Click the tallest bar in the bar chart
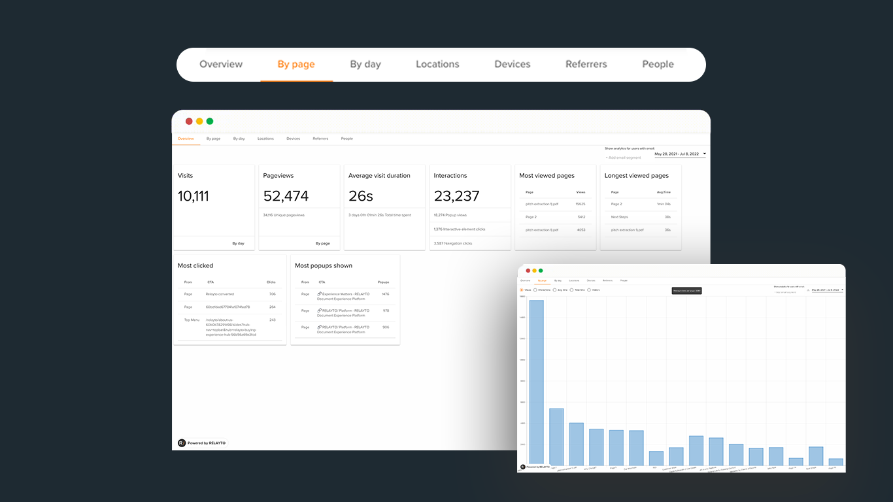This screenshot has width=893, height=502. 536,382
